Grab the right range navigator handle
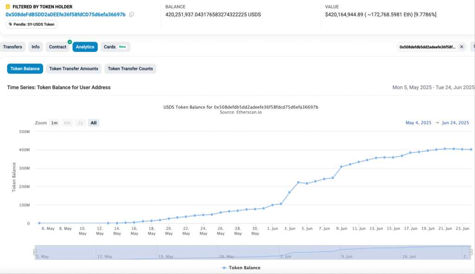The width and height of the screenshot is (475, 274). click(x=471, y=252)
